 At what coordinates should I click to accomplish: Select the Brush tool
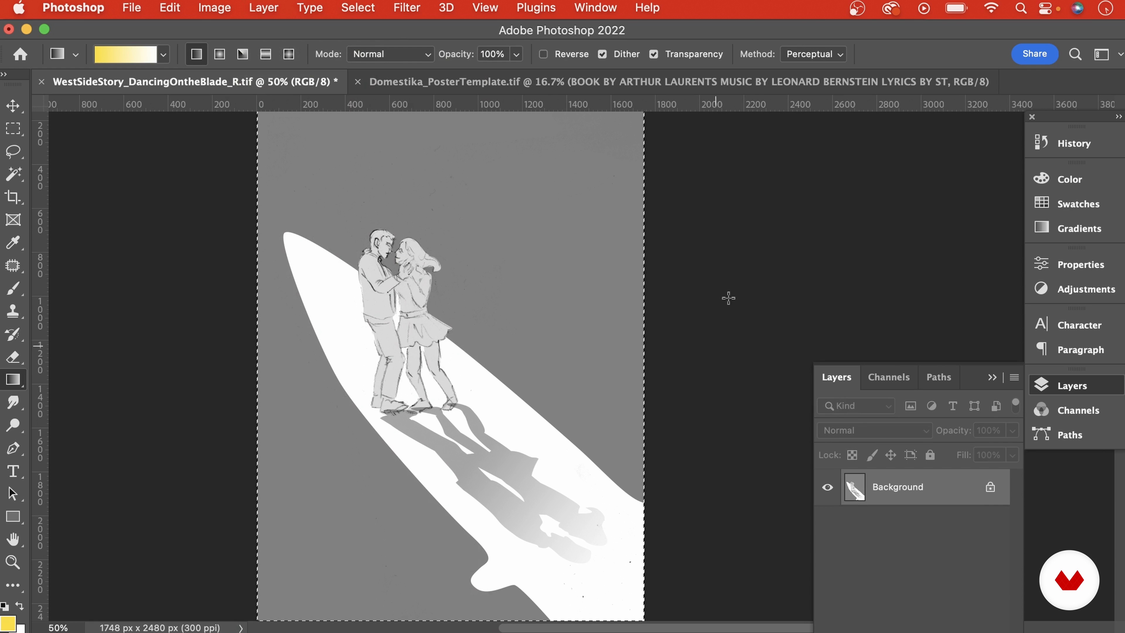13,288
